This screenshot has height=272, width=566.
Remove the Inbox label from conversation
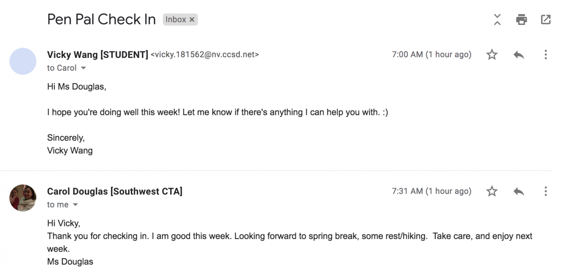point(192,20)
